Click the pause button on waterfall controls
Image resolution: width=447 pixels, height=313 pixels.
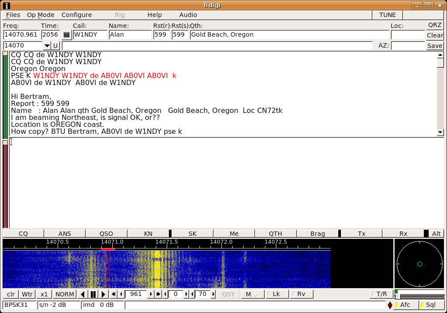[x=93, y=294]
